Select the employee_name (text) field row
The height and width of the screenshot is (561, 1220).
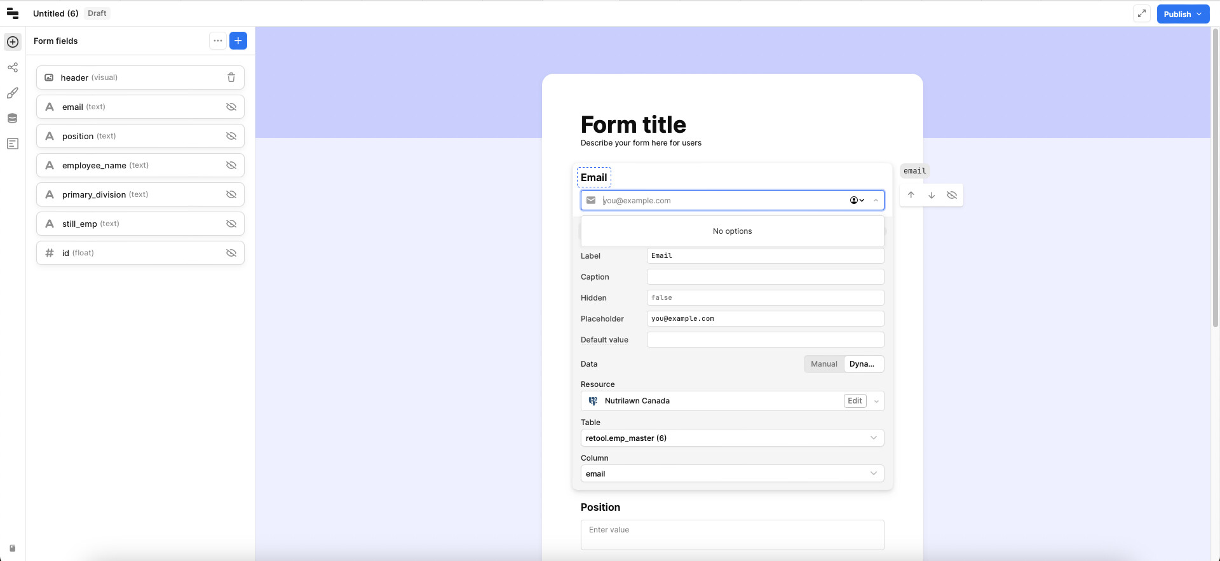coord(140,165)
